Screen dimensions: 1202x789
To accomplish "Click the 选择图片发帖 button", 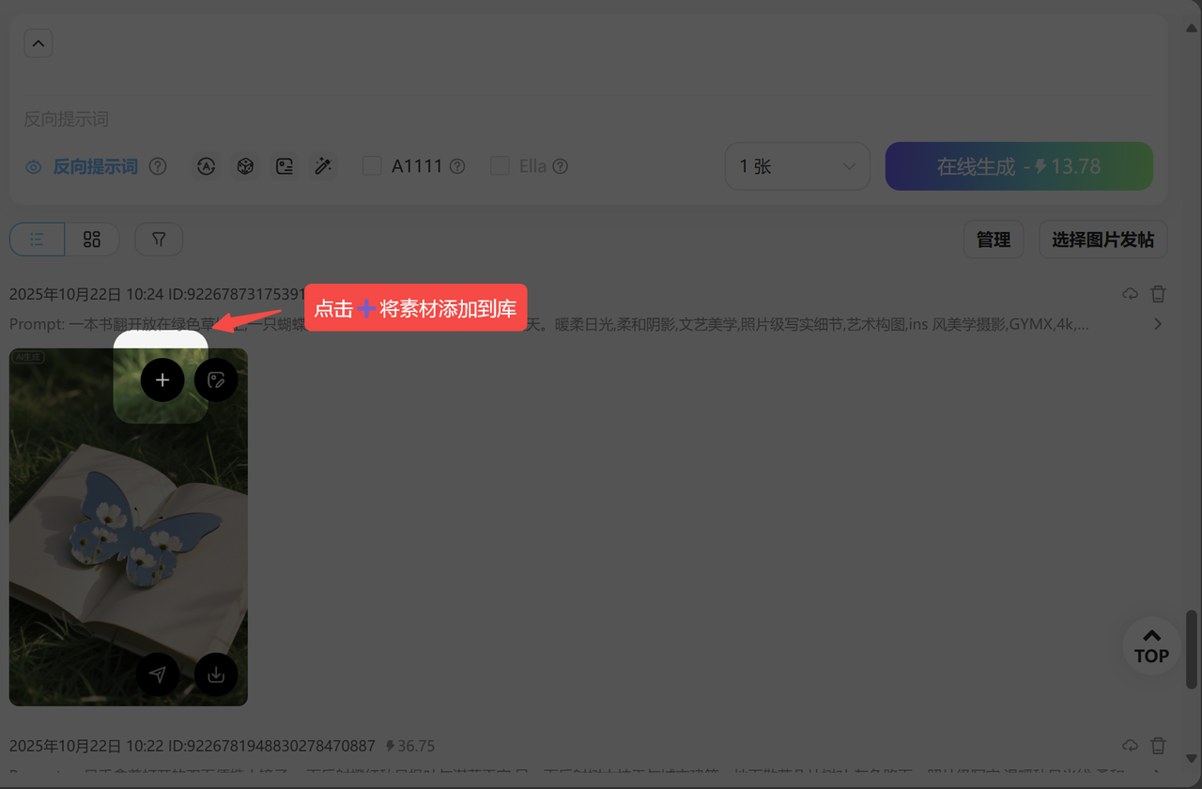I will (1102, 240).
